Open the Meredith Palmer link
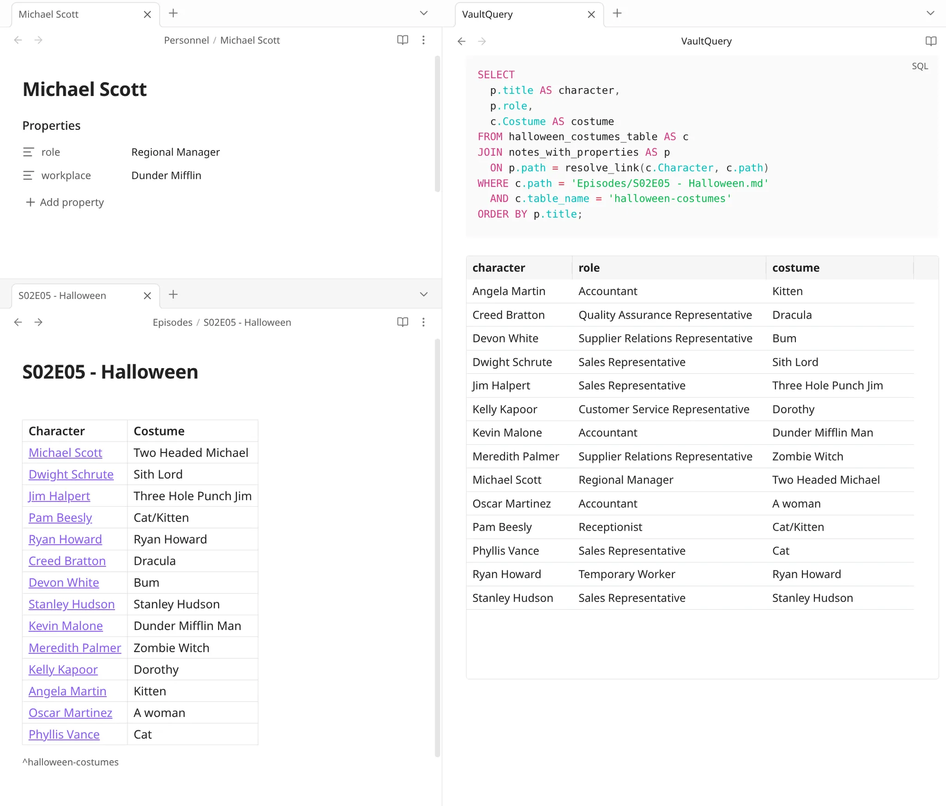 [75, 648]
